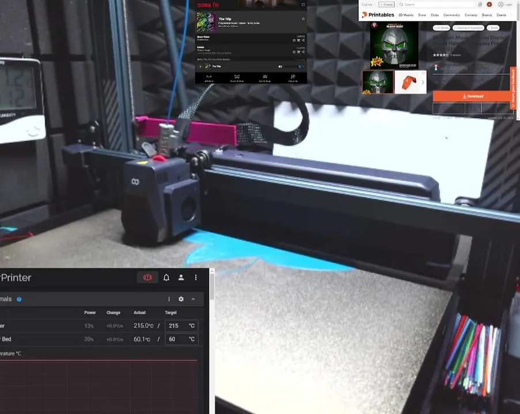The height and width of the screenshot is (414, 520).
Task: Trigger the emergency stop in the printer panel
Action: click(147, 278)
